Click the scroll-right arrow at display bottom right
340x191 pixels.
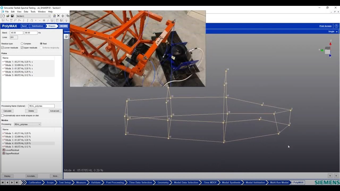click(x=336, y=176)
